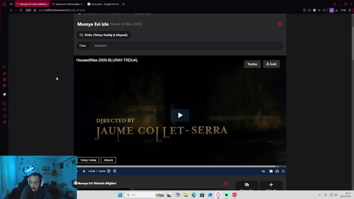354x199 pixels.
Task: Open sidebar settings gear icon
Action: (x=4, y=122)
